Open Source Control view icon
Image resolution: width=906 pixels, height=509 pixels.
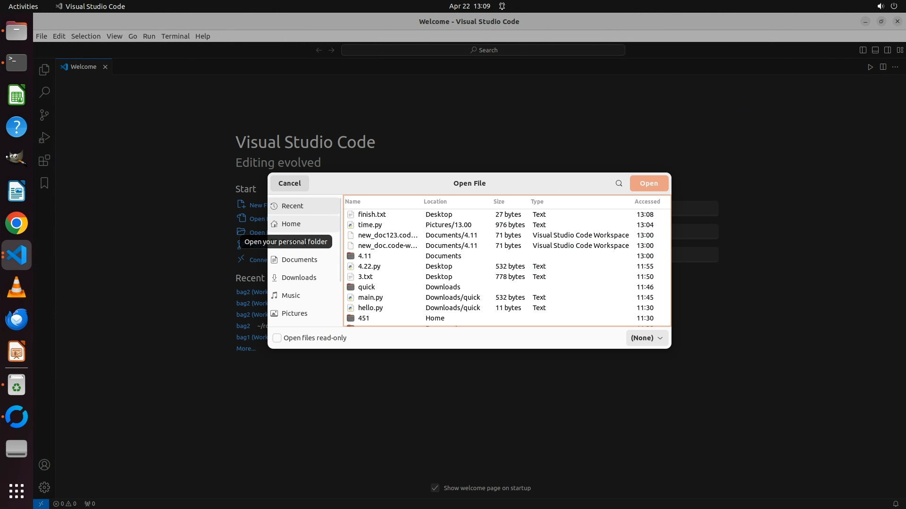point(44,115)
